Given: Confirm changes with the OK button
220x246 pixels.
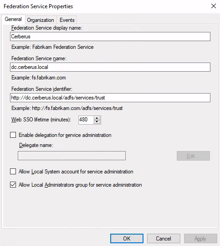Looking at the screenshot, I should pyautogui.click(x=127, y=238).
